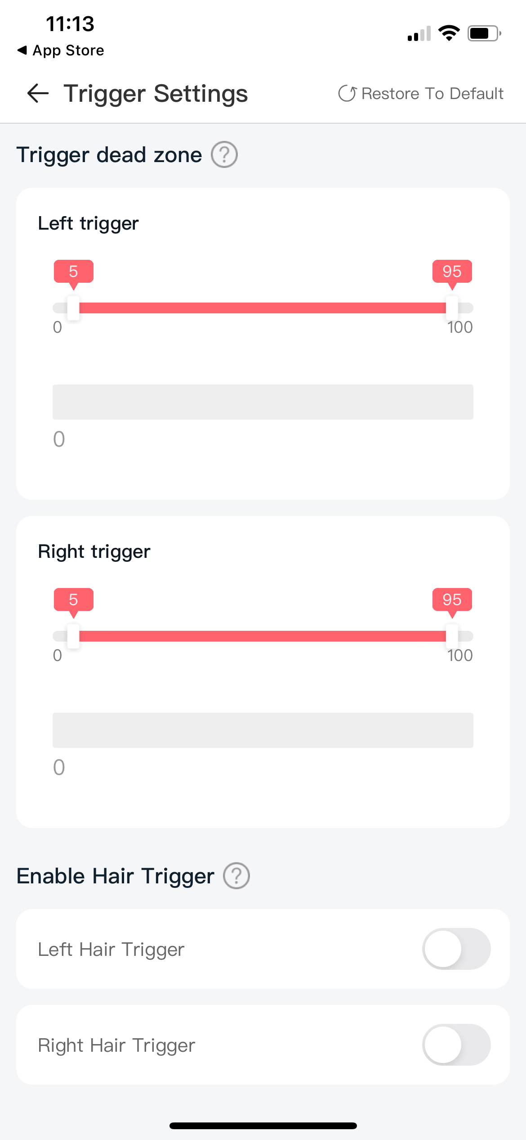Click the Right trigger input level bar
This screenshot has height=1140, width=526.
263,730
